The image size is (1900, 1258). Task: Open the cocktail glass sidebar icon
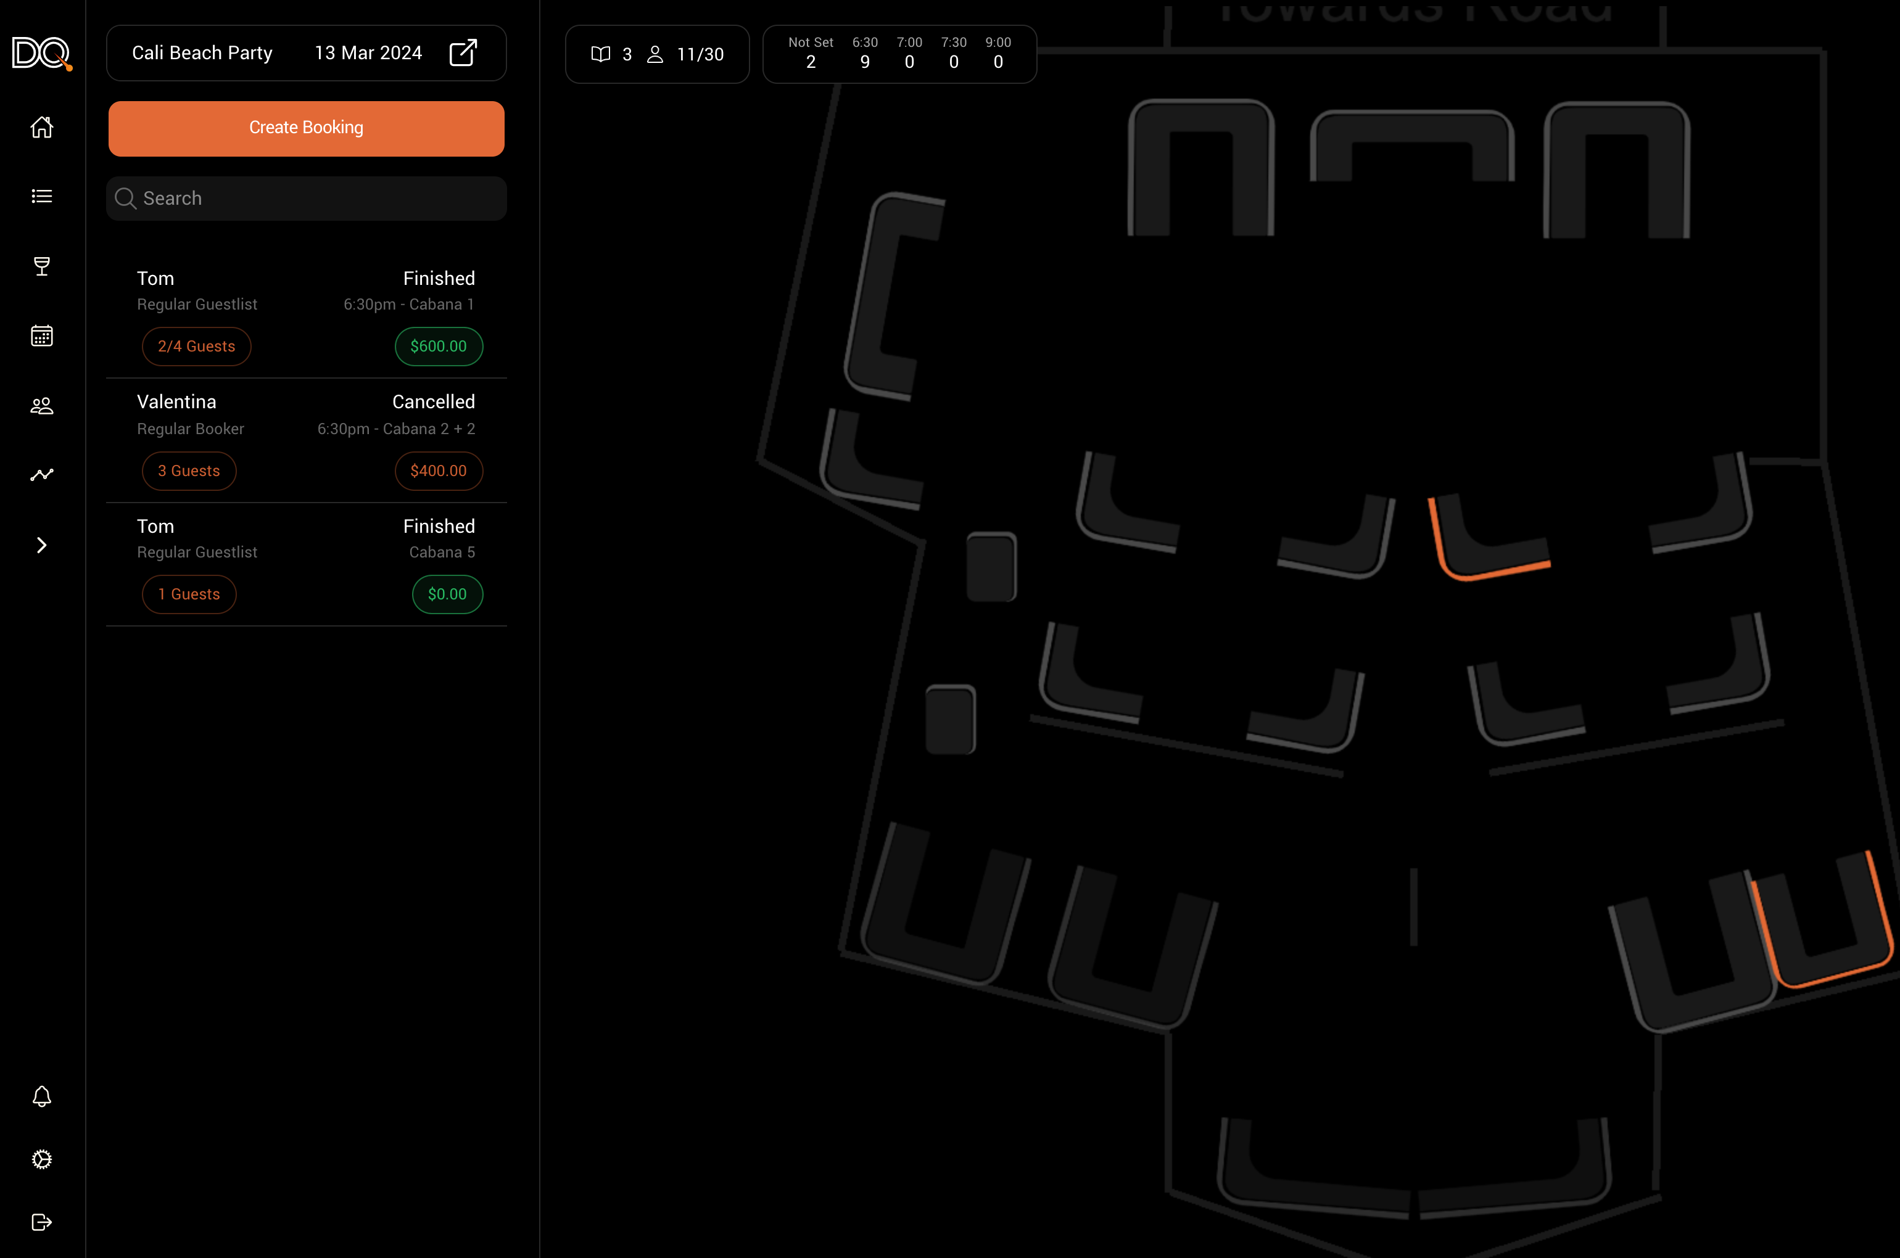pyautogui.click(x=42, y=266)
